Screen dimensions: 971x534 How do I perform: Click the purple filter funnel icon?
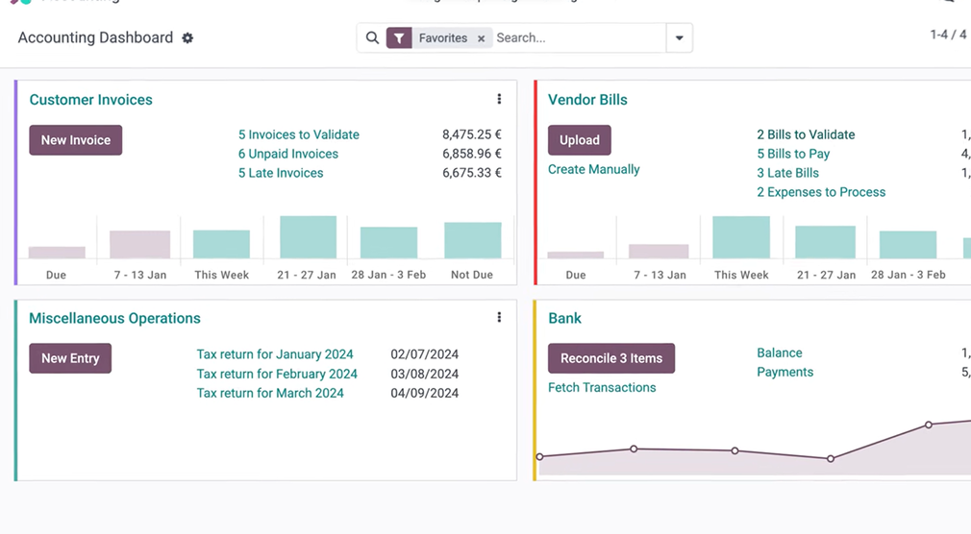click(399, 38)
